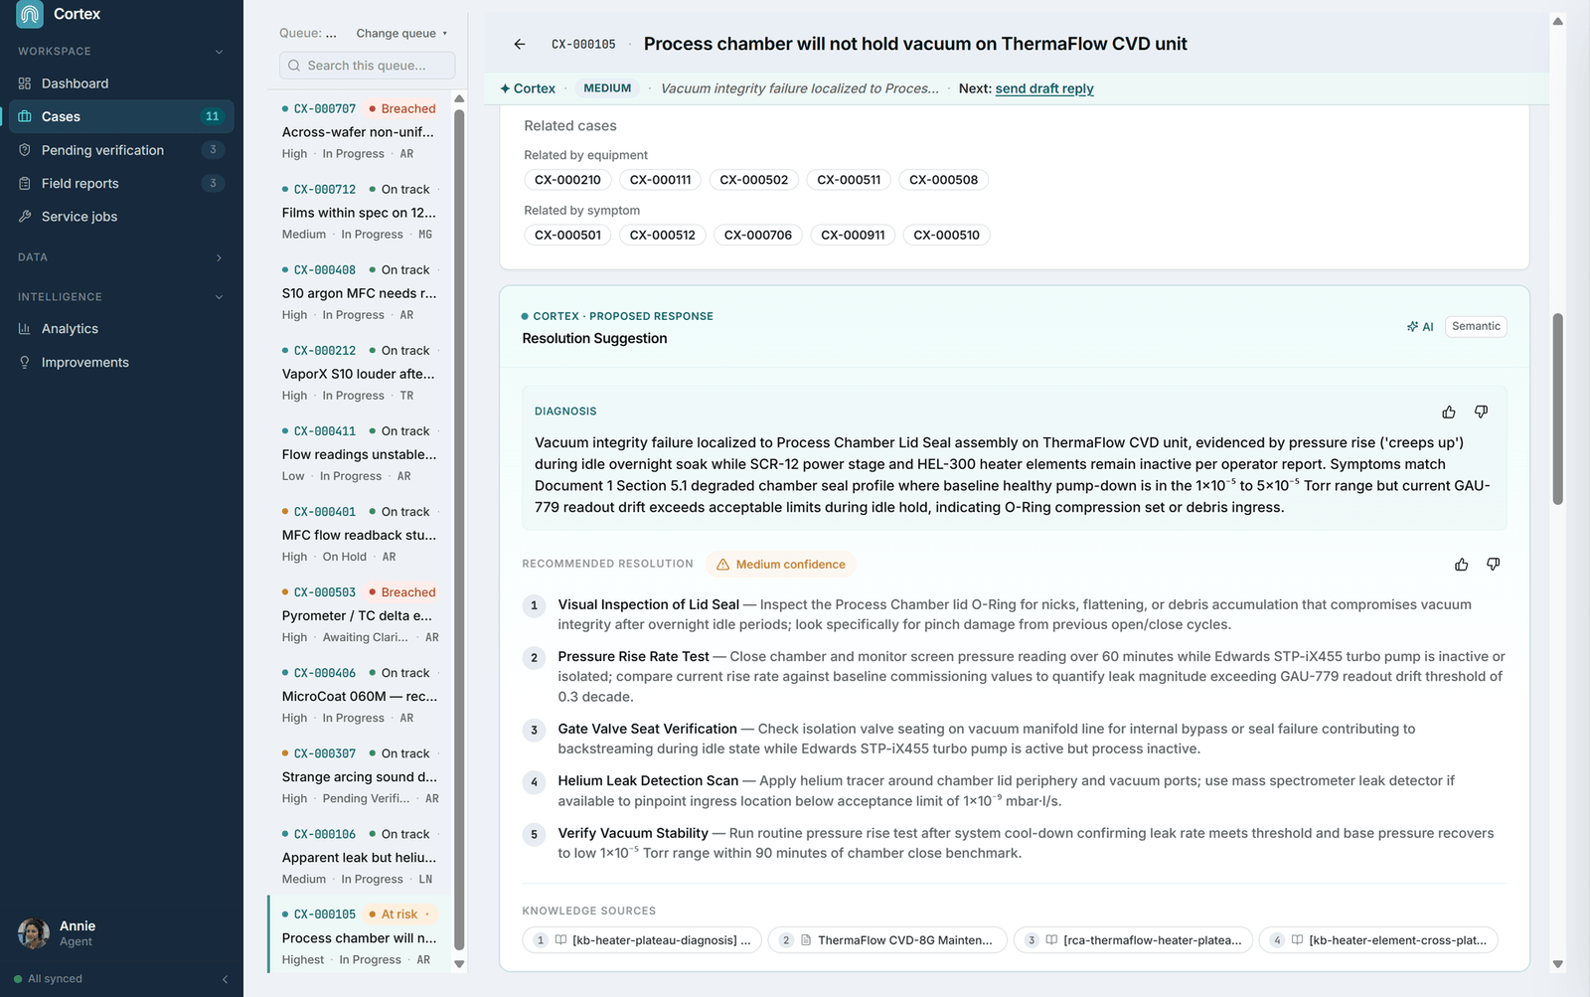Image resolution: width=1590 pixels, height=997 pixels.
Task: Click At risk badge on CX-000105
Action: pyautogui.click(x=398, y=914)
